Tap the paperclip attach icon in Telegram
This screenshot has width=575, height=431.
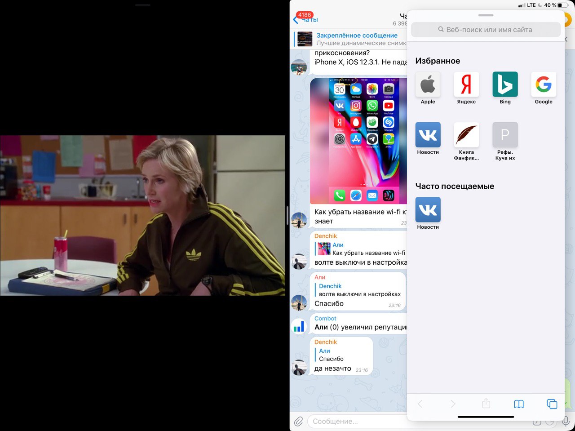[x=298, y=422]
